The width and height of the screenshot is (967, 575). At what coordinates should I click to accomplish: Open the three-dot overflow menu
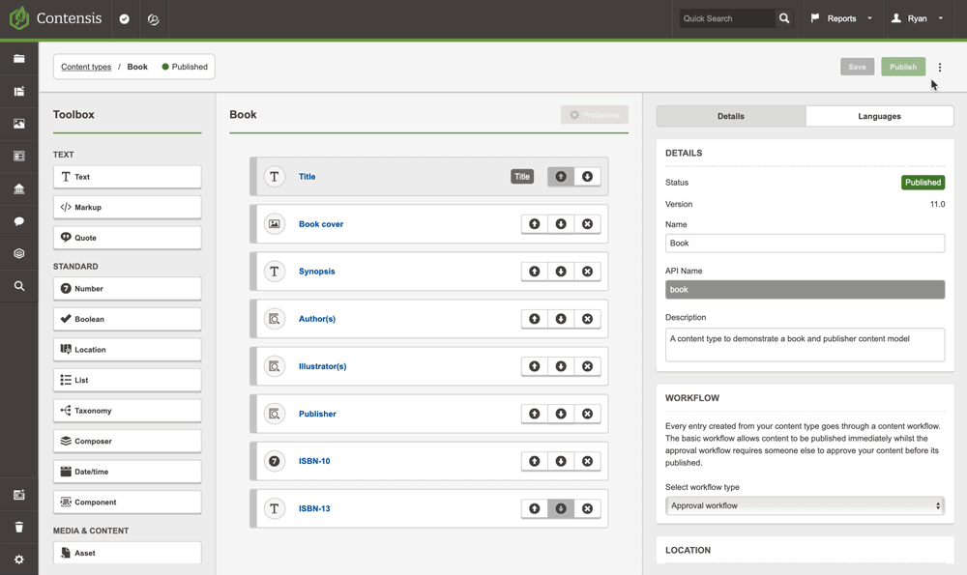click(x=939, y=66)
